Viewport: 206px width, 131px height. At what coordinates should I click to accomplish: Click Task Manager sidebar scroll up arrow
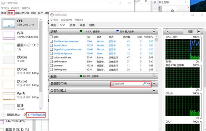pyautogui.click(x=41, y=20)
